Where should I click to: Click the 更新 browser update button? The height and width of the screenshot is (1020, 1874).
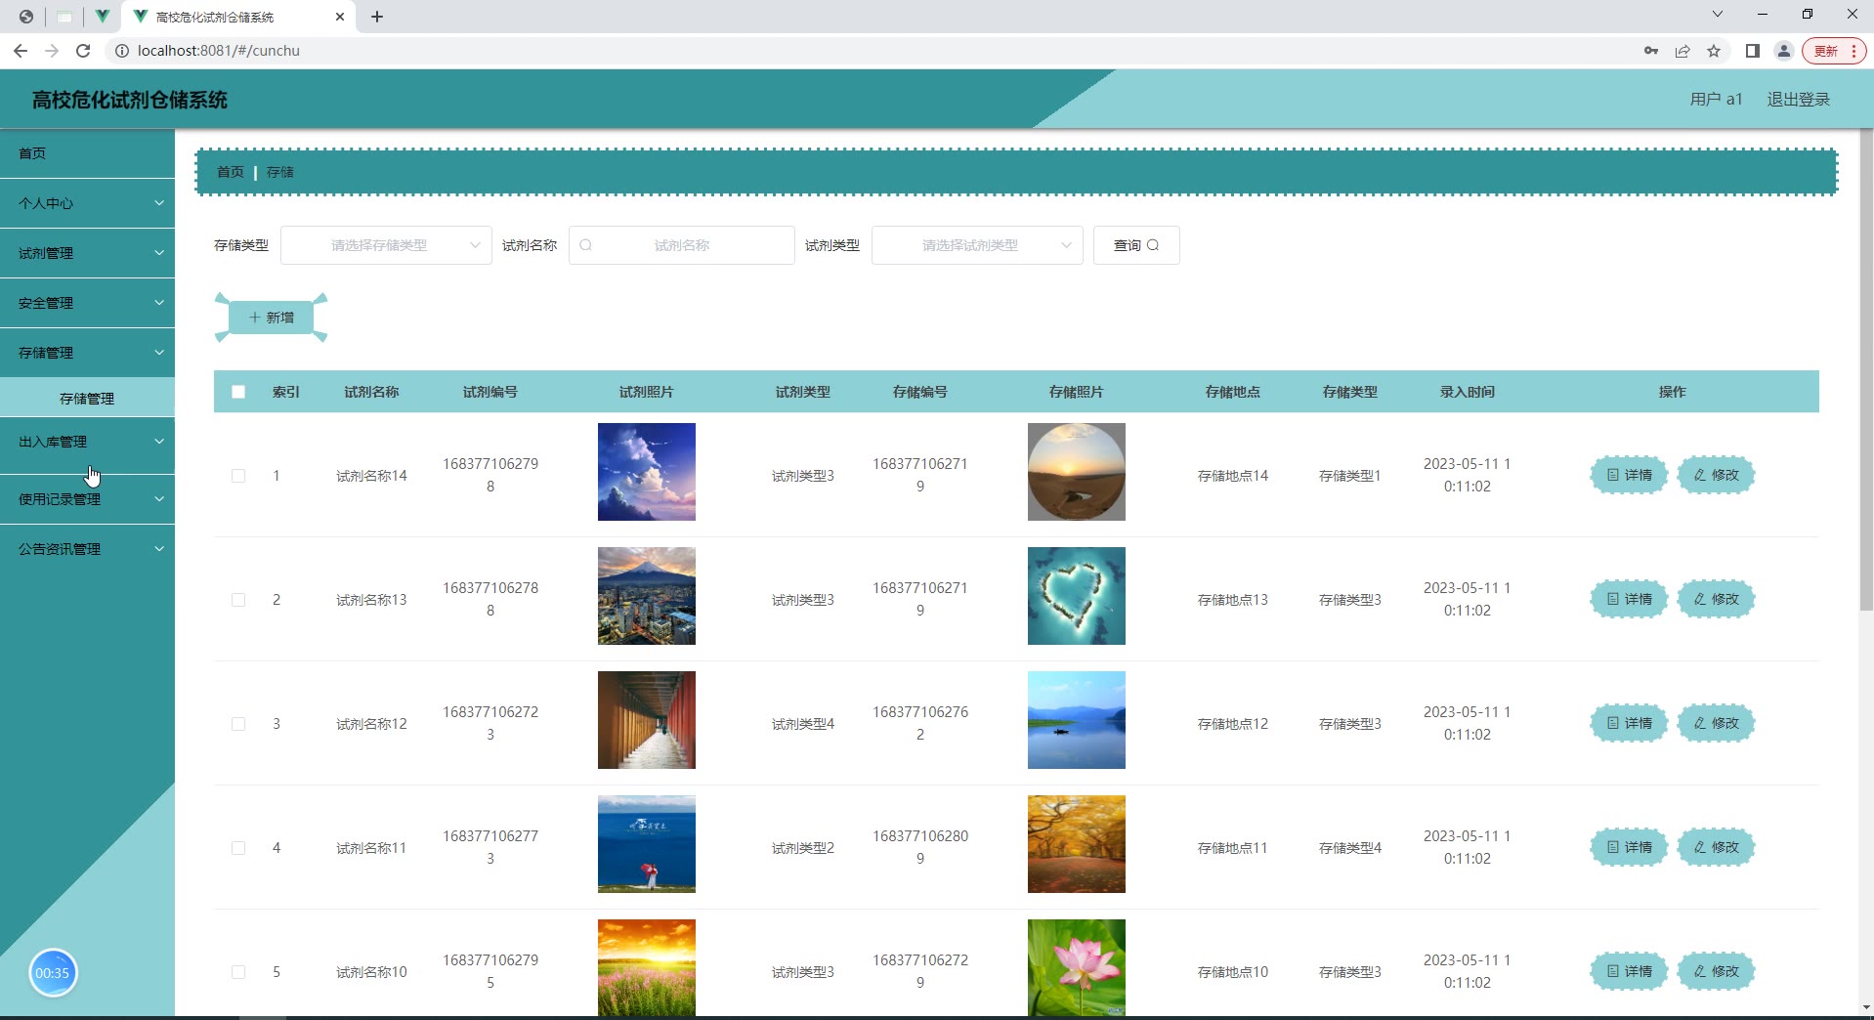(1833, 51)
